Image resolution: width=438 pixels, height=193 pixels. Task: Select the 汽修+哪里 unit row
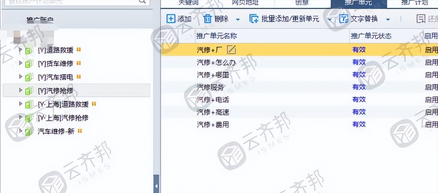pyautogui.click(x=299, y=75)
